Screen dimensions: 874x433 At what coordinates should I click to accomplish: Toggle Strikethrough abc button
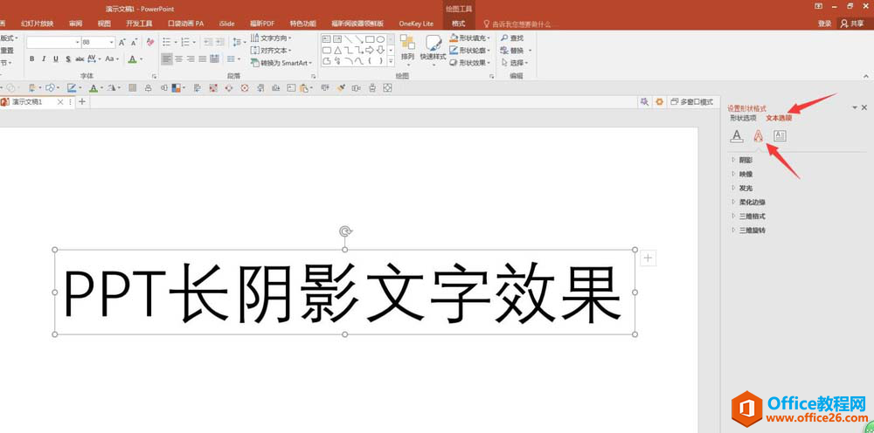point(80,59)
